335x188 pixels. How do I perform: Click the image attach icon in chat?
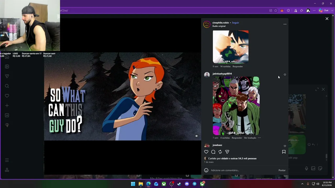click(x=313, y=168)
